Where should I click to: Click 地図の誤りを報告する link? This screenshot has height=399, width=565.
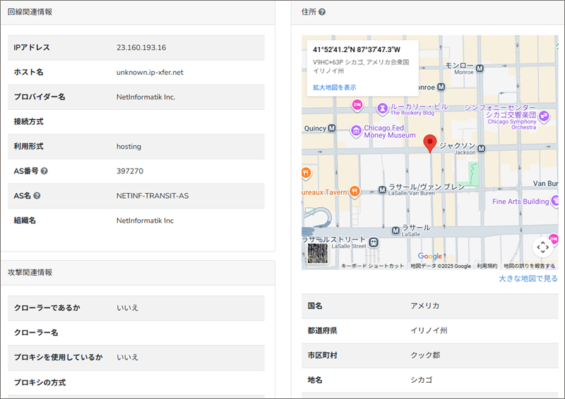point(529,266)
